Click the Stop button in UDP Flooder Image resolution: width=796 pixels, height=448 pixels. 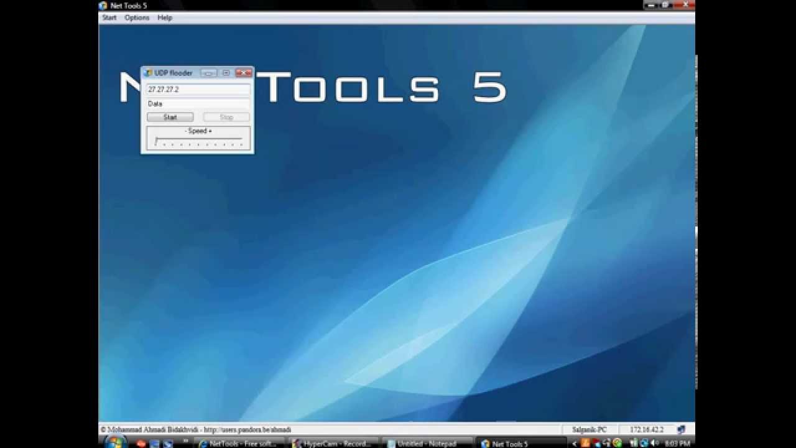[x=226, y=117]
